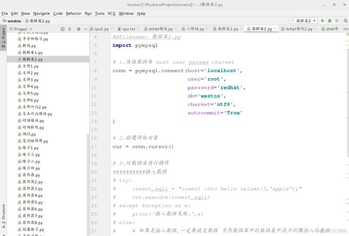Run the 数据库2 configuration with the green play button
Viewport: 349px width, 236px height.
[x=323, y=21]
